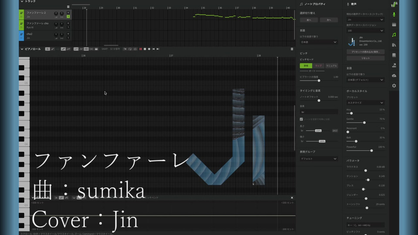Click the DFLT button for length
This screenshot has height=235, width=418.
pyautogui.click(x=335, y=131)
